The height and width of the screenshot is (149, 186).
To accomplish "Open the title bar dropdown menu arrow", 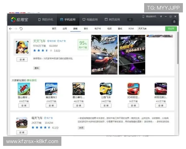I will (161, 16).
